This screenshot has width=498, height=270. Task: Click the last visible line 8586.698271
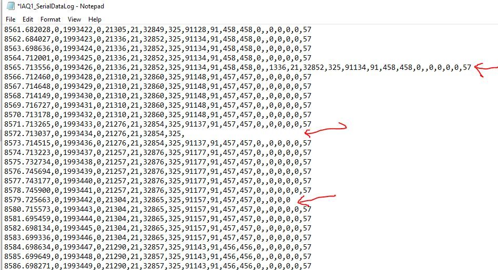[x=158, y=266]
